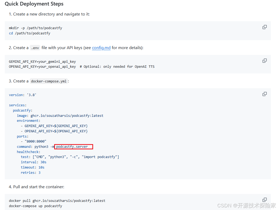This screenshot has width=277, height=210.
Task: Click the 'mkdir -p /path/to/podcastfy' line
Action: coord(36,28)
